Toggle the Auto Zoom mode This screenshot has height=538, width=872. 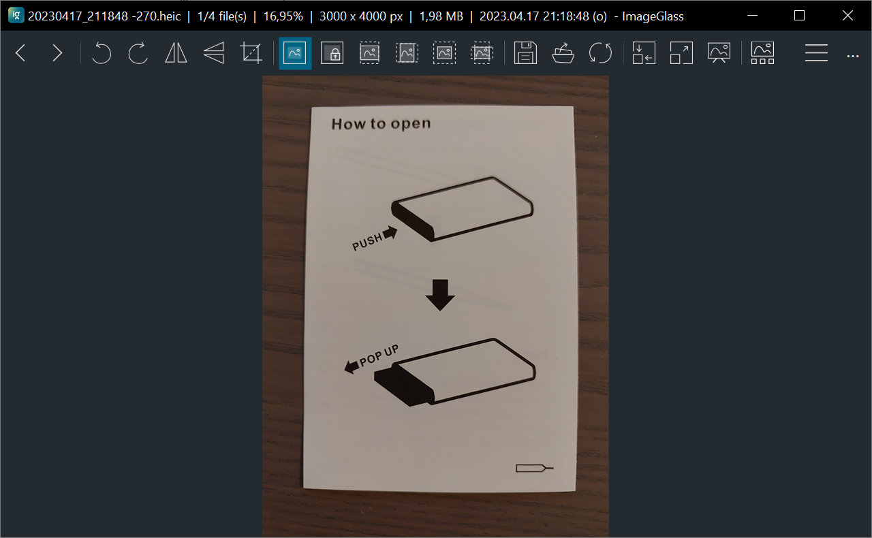click(x=295, y=53)
